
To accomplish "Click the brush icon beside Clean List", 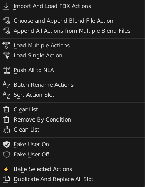I will point(6,130).
